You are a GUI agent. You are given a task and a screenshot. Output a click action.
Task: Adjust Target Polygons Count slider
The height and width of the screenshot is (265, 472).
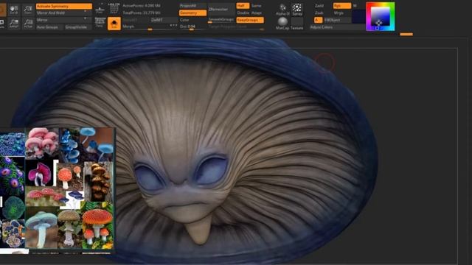[236, 27]
